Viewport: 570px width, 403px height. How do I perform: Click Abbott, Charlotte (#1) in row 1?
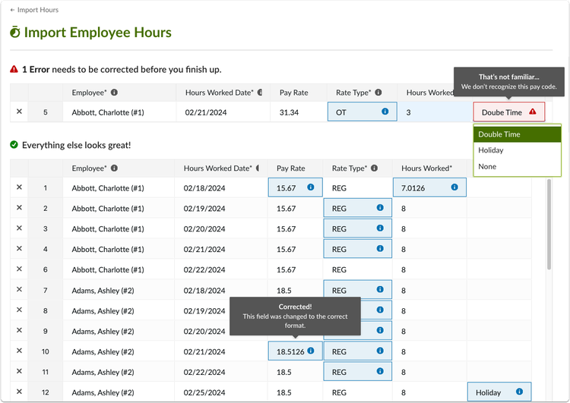pyautogui.click(x=108, y=188)
